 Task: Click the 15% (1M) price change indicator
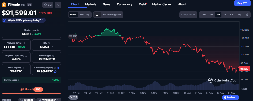[x=45, y=13]
